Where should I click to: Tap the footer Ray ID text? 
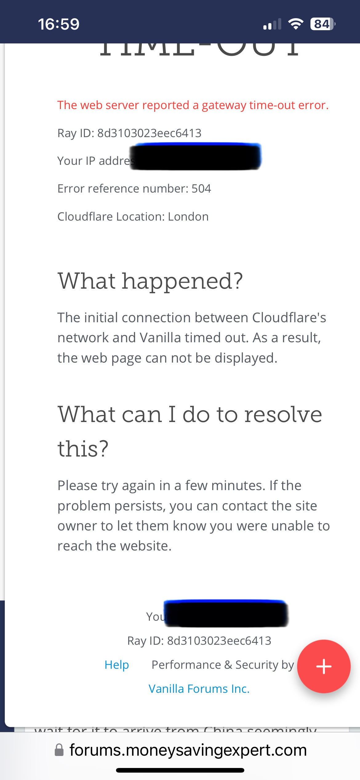coord(199,640)
